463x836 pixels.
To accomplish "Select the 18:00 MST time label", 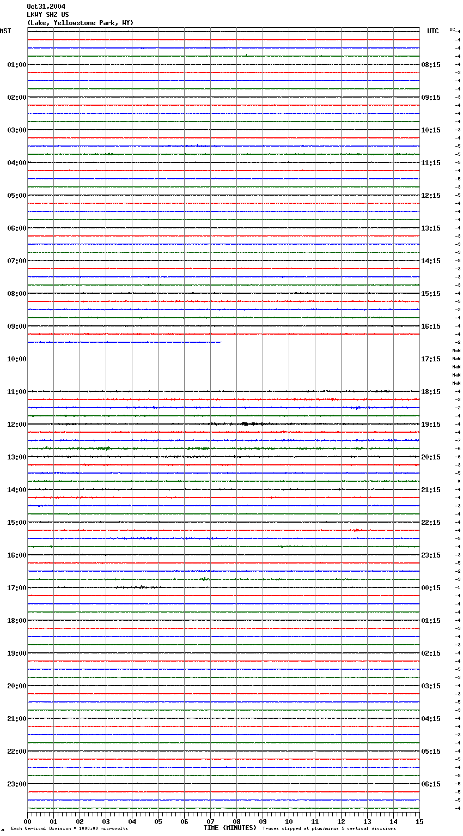I will [x=17, y=621].
